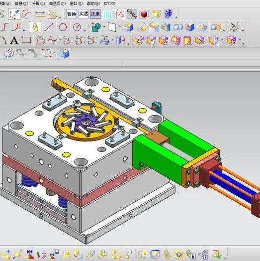Screen dimensions: 260x261
Task: Open the 窗口 menu
Action: [76, 3]
